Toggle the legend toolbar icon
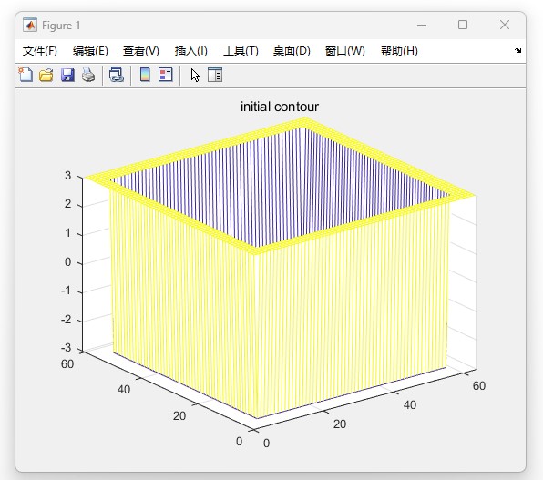543x480 pixels. click(166, 75)
